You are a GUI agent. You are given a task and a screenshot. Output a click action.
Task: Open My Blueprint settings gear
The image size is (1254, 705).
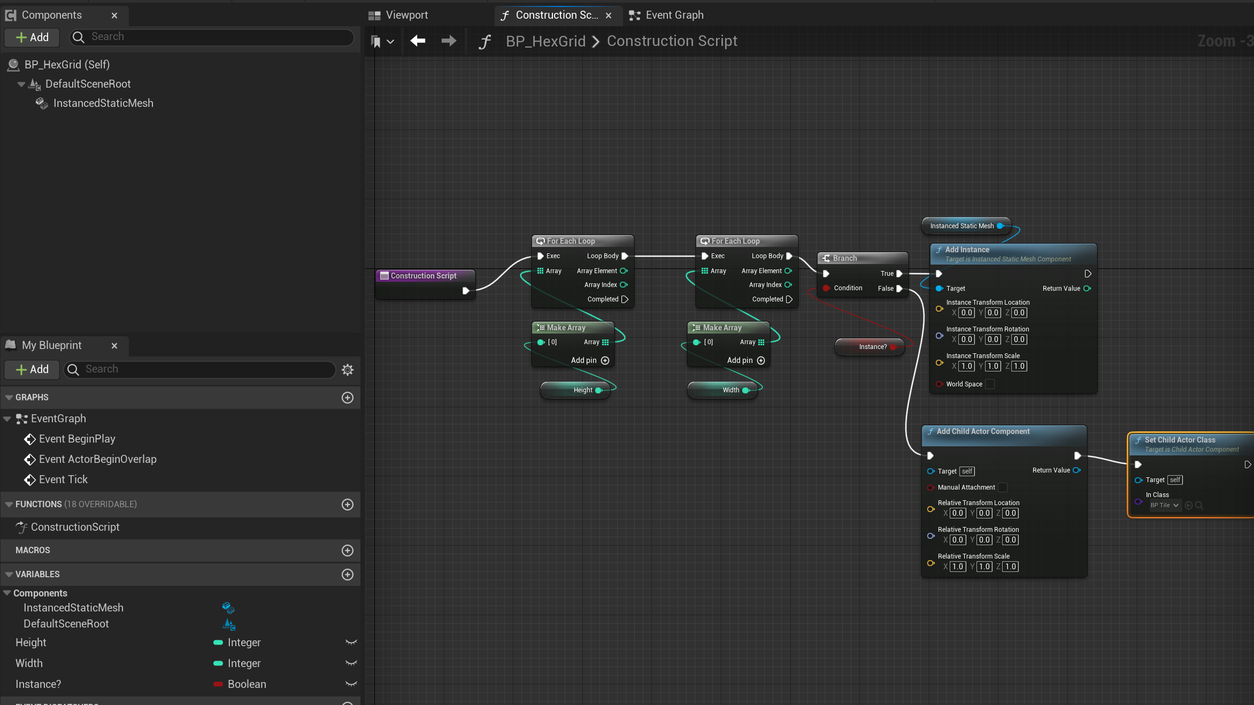(348, 370)
